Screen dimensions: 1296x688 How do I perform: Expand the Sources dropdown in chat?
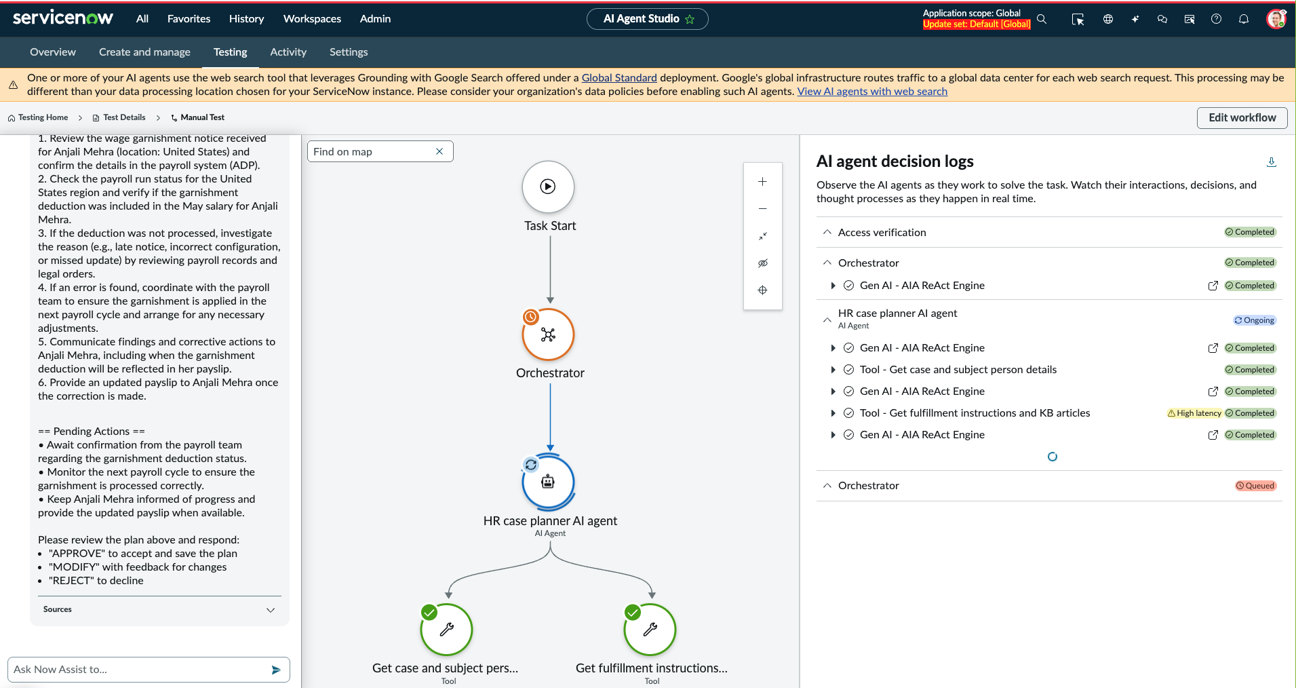[x=271, y=609]
